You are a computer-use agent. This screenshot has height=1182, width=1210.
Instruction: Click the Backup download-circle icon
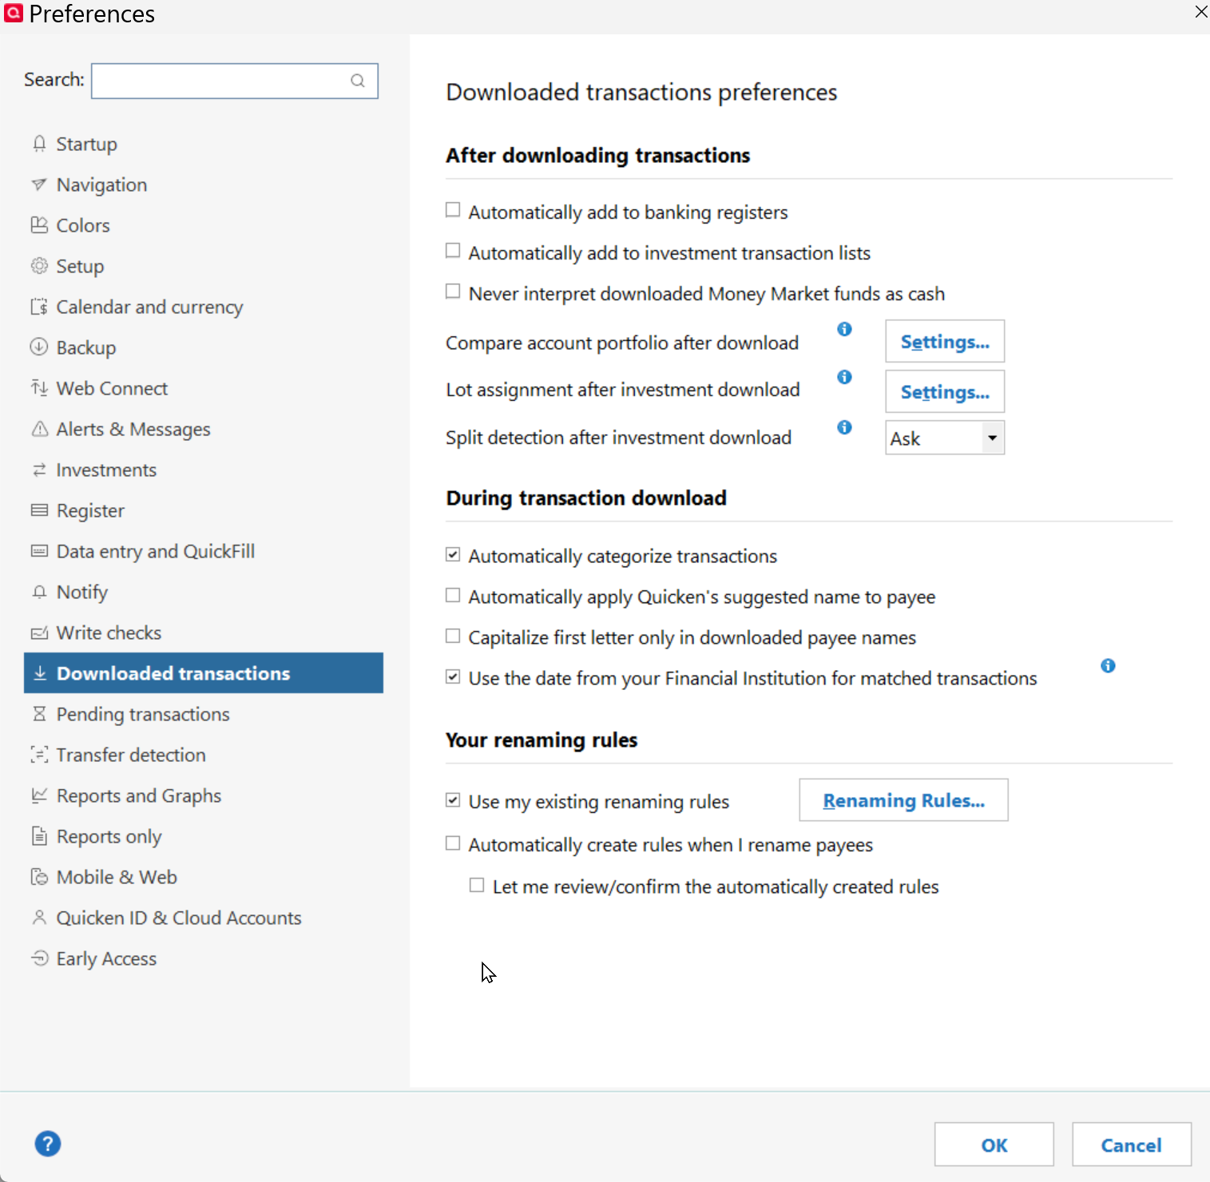tap(39, 347)
